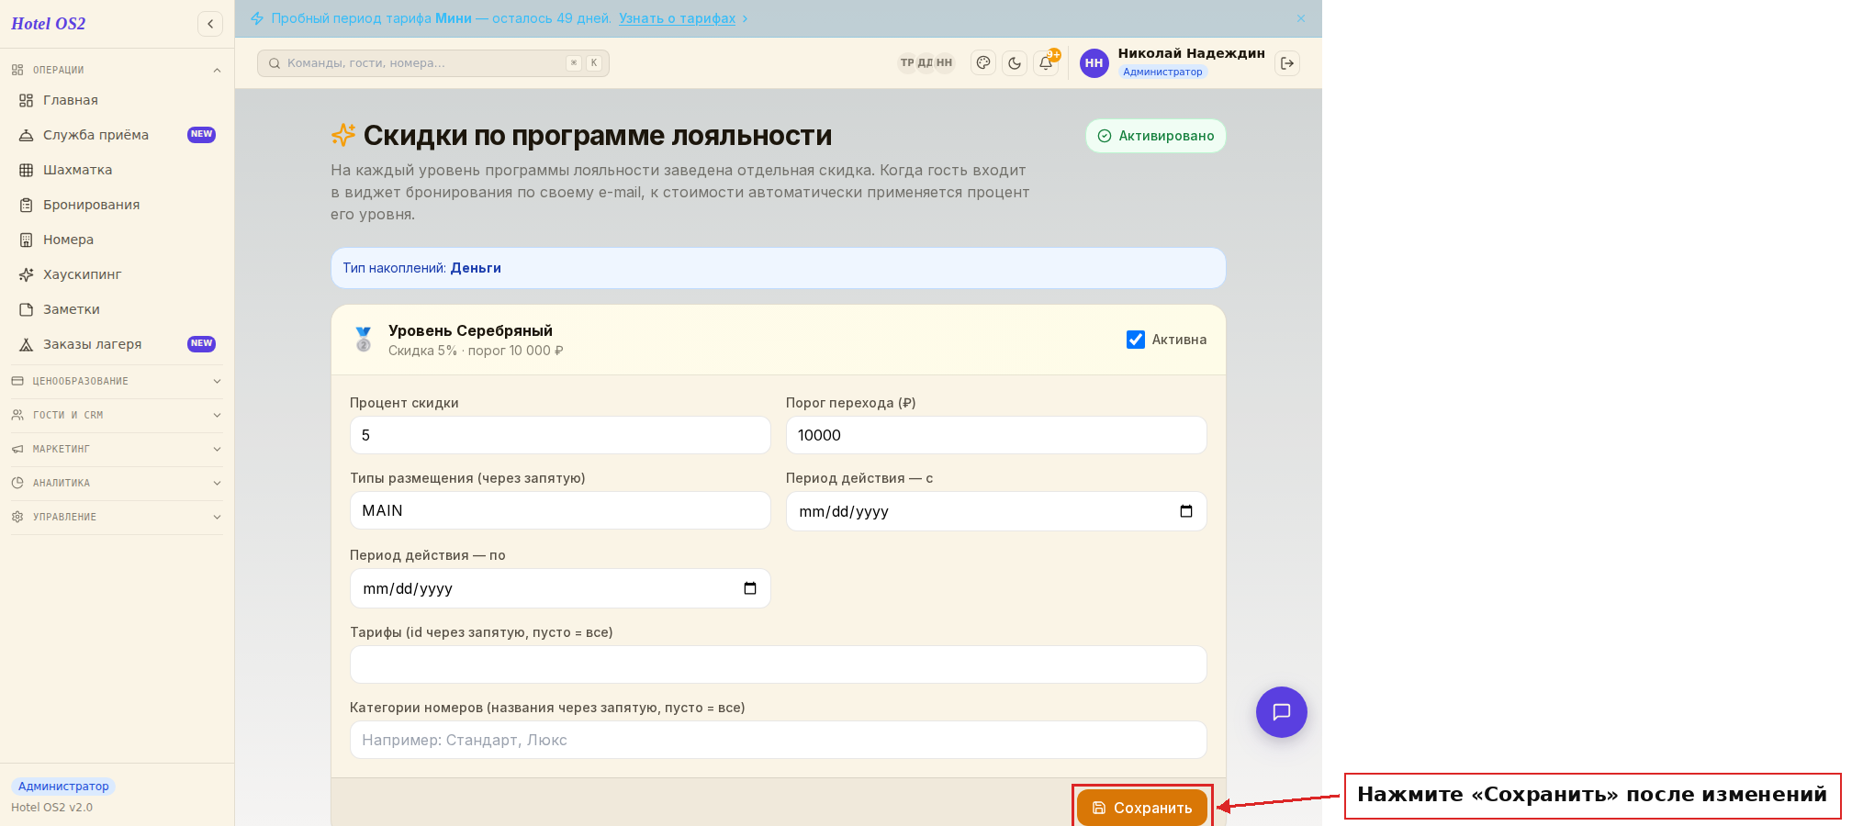This screenshot has height=826, width=1863.
Task: Open the Главная page
Action: (x=117, y=100)
